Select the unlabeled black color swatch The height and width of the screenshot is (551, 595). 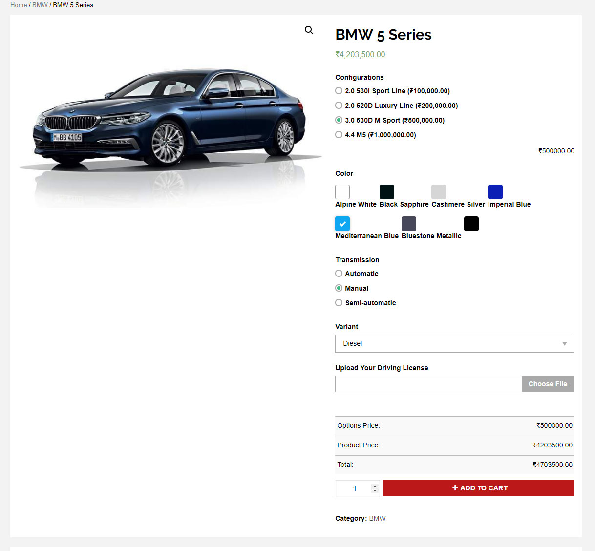click(x=471, y=224)
